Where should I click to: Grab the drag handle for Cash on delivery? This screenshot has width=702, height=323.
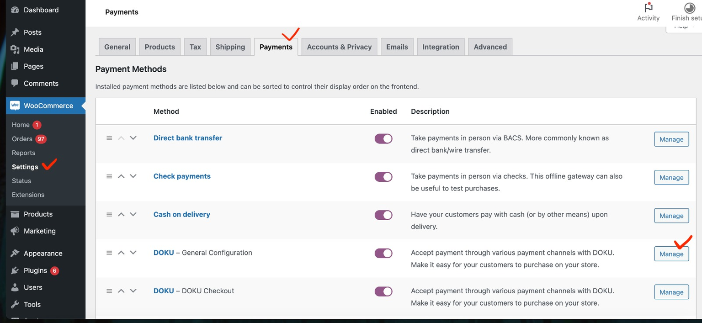pos(109,214)
